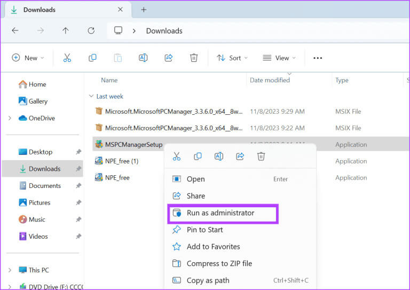Expand the OneDrive tree node
This screenshot has width=410, height=290.
(10, 118)
